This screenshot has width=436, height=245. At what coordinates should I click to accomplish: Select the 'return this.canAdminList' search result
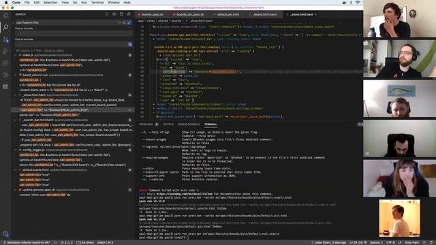point(73,165)
